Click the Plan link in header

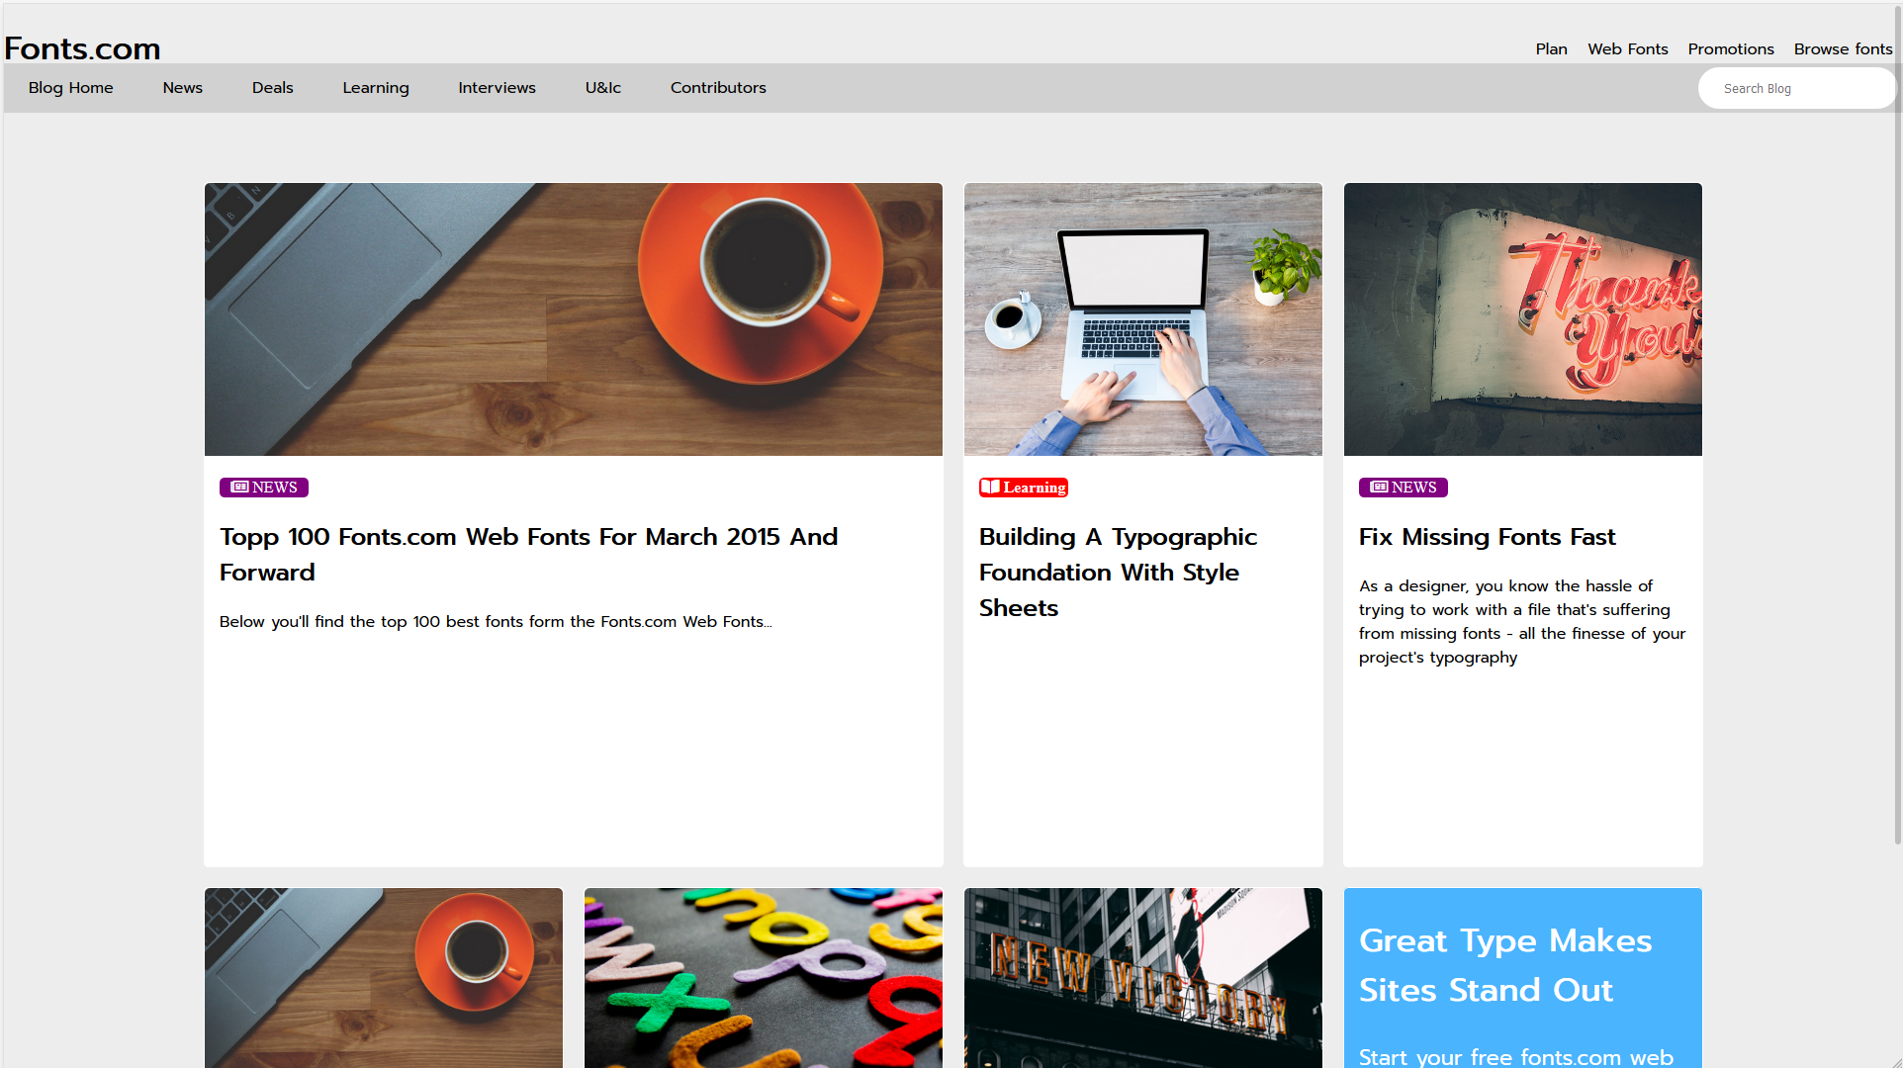pyautogui.click(x=1551, y=49)
